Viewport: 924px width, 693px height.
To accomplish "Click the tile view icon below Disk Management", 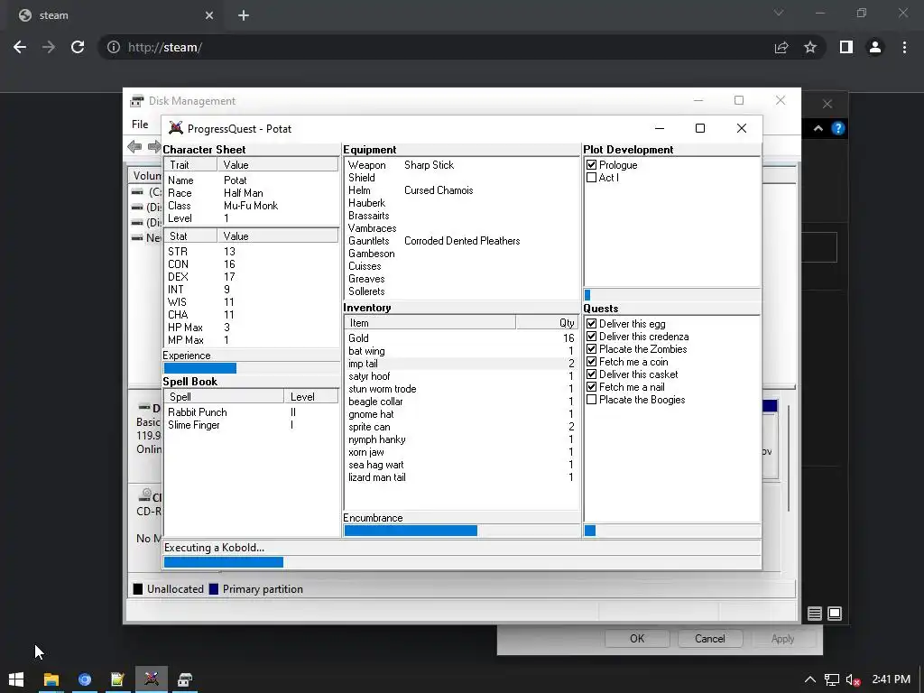I will click(x=835, y=614).
